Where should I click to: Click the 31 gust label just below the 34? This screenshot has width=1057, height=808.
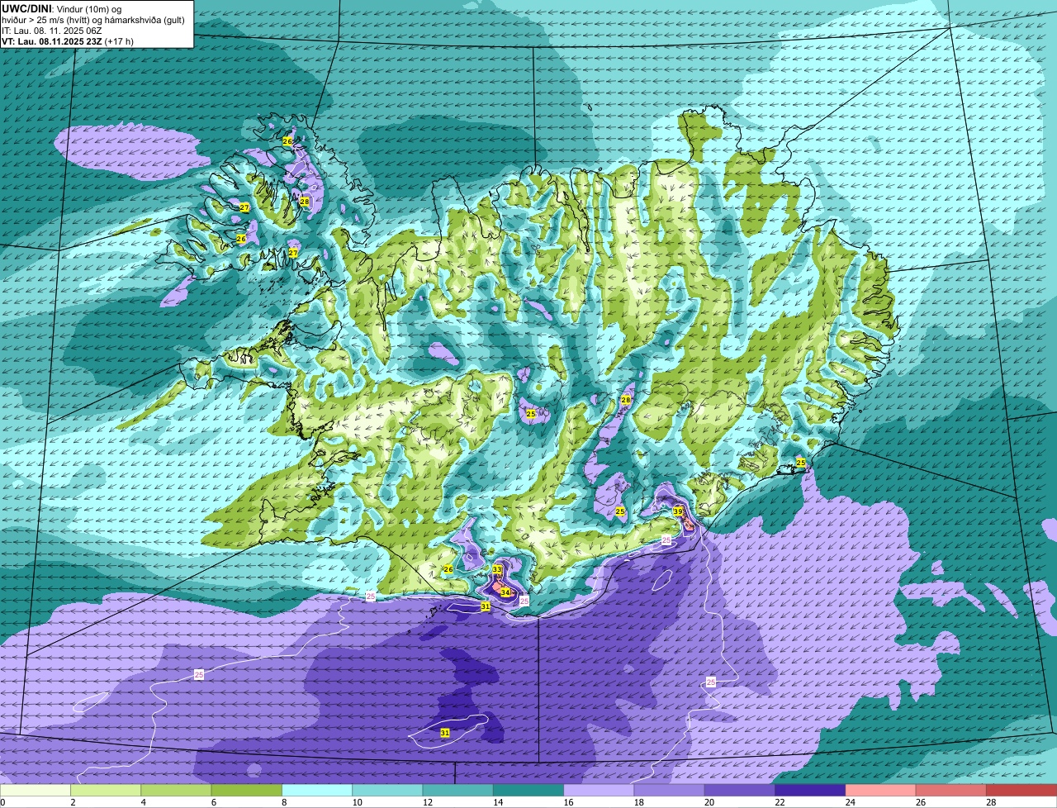(486, 606)
